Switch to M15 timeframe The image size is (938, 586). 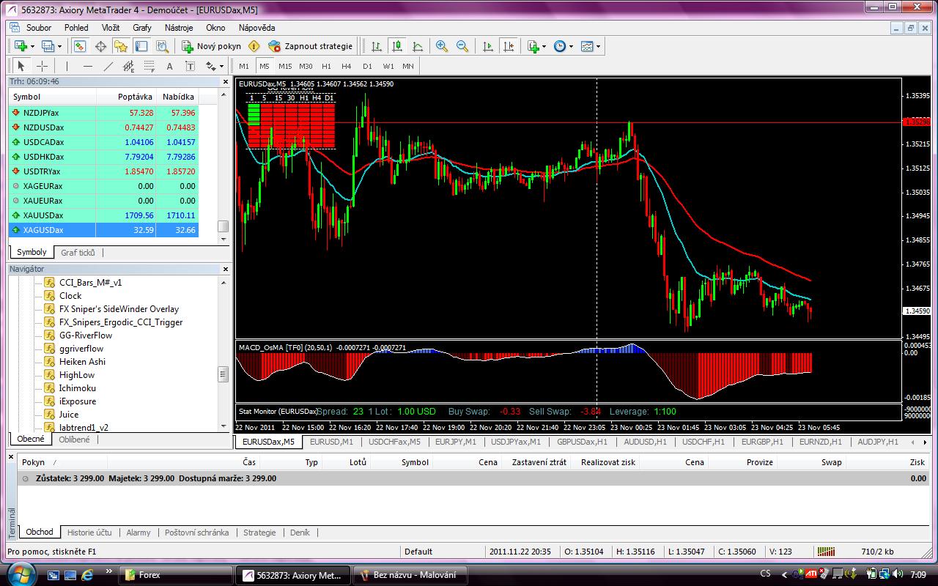pyautogui.click(x=285, y=66)
